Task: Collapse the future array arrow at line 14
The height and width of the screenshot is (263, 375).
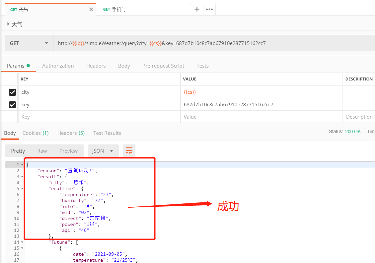Action: click(x=22, y=242)
